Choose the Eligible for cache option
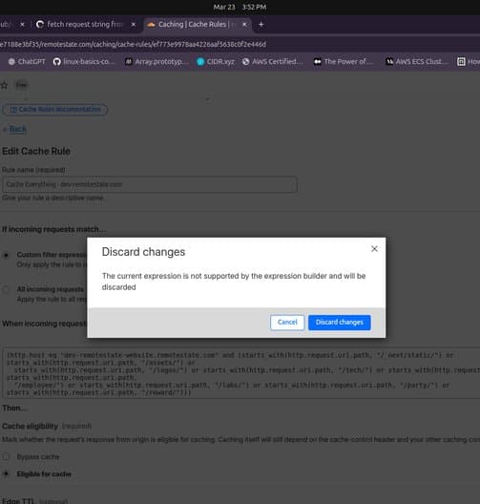This screenshot has height=504, width=480. tap(6, 473)
